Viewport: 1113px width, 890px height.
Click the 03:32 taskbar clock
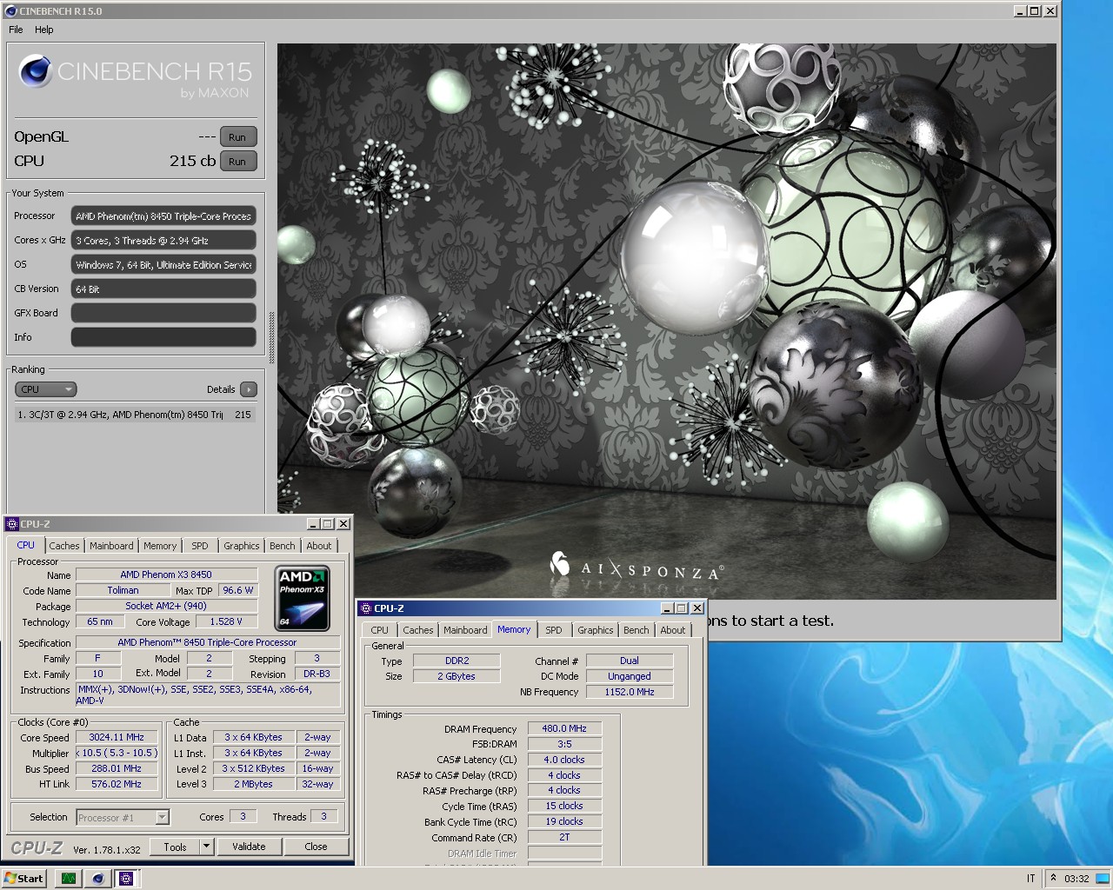tap(1076, 878)
